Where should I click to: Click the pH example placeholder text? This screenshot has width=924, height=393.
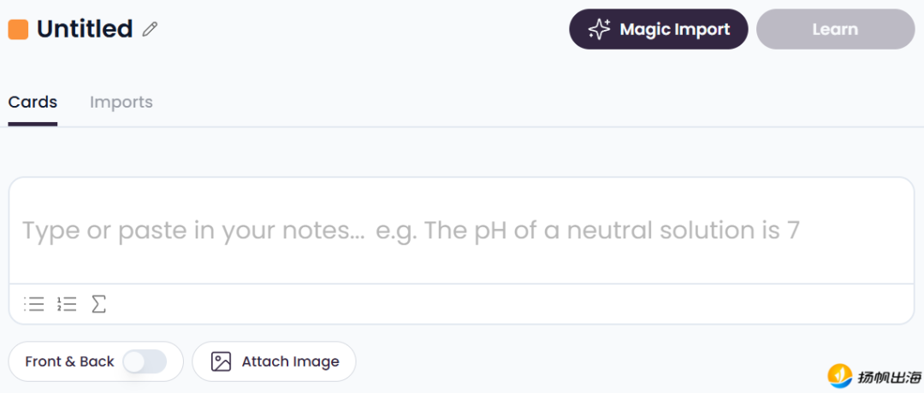pyautogui.click(x=587, y=231)
